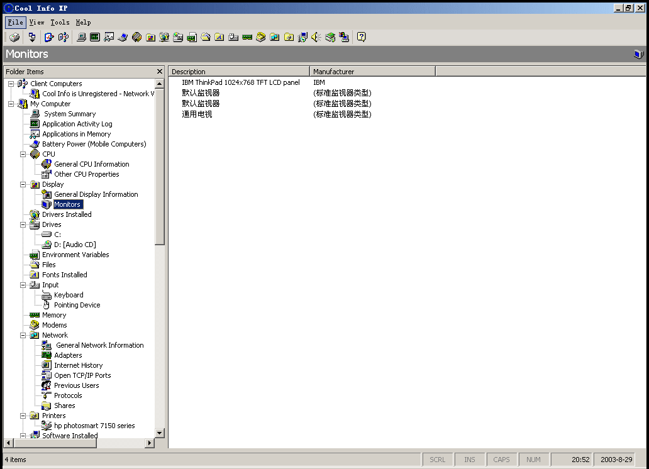Select System Summary in the tree

[x=70, y=114]
